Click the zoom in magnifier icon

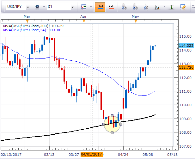[124, 7]
